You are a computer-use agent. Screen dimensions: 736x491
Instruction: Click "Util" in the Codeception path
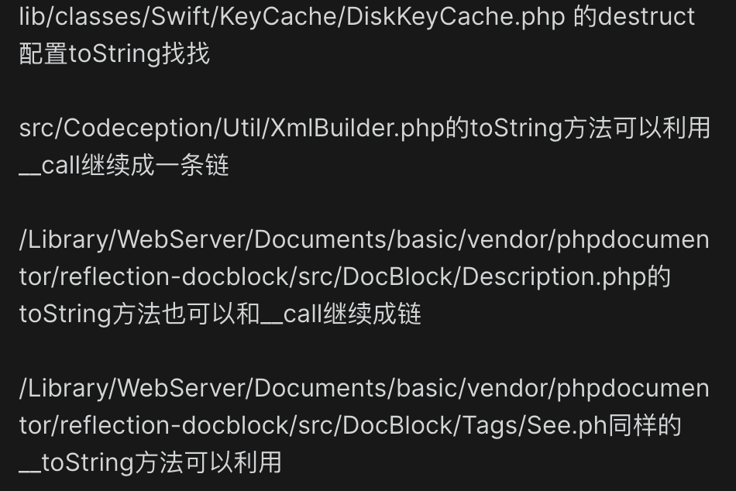243,129
